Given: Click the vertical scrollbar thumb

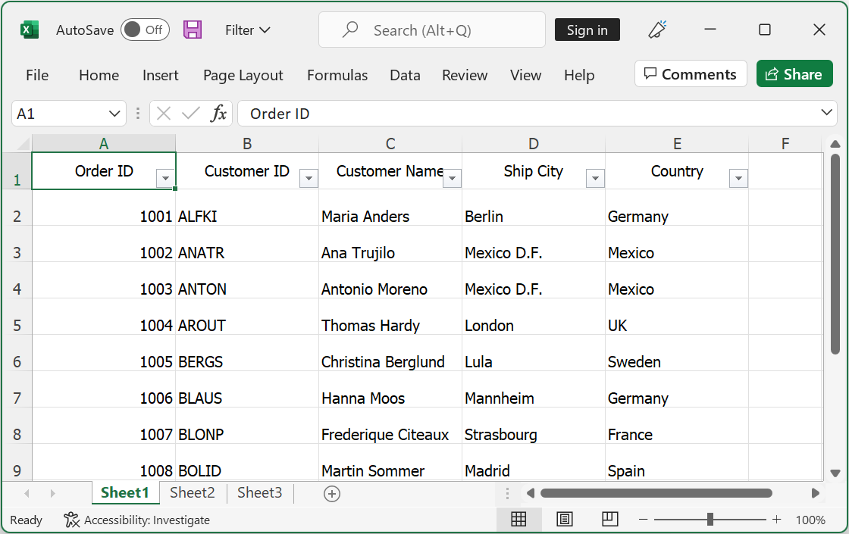Looking at the screenshot, I should [835, 255].
